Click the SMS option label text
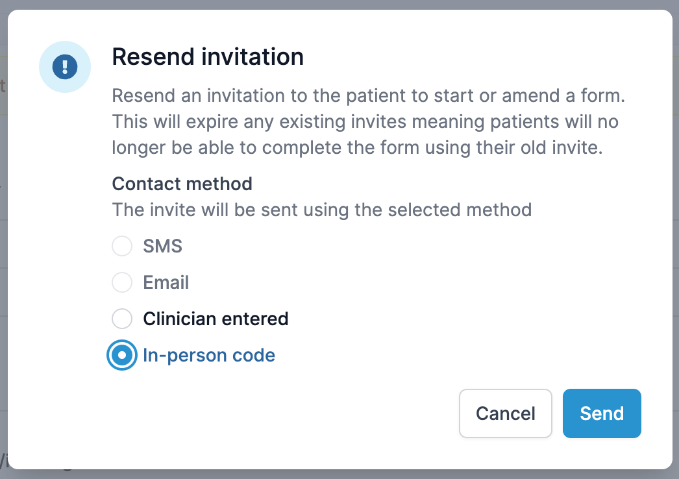This screenshot has width=679, height=479. pos(162,246)
